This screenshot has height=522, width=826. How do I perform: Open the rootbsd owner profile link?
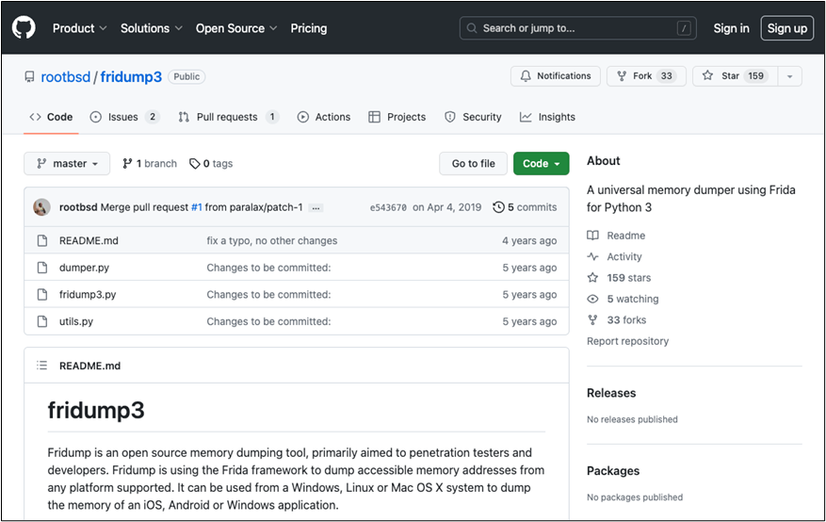66,77
